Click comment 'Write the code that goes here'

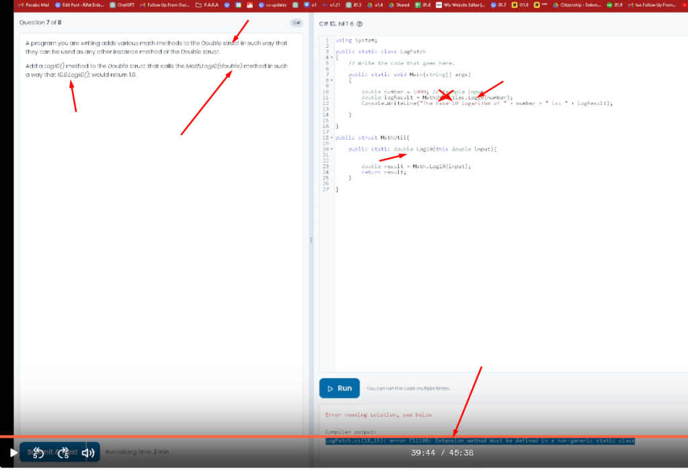402,63
